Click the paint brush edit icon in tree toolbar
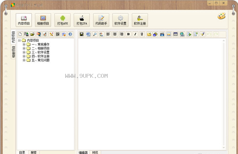 [45, 34]
